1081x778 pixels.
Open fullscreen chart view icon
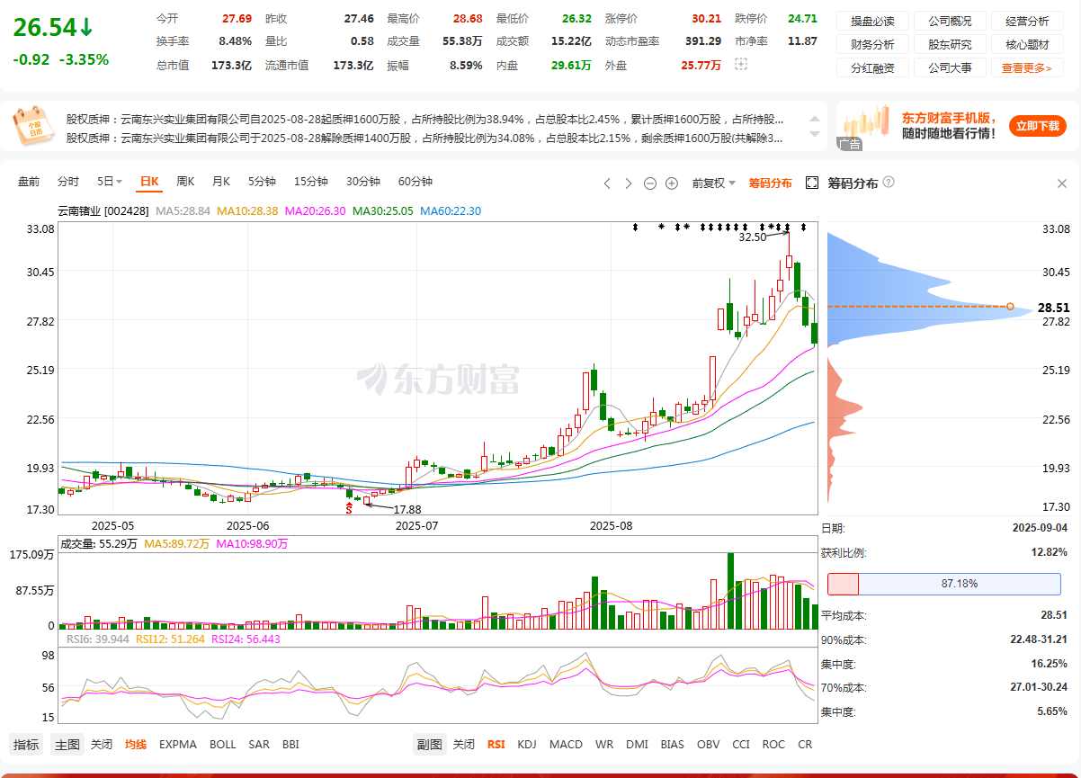(812, 183)
